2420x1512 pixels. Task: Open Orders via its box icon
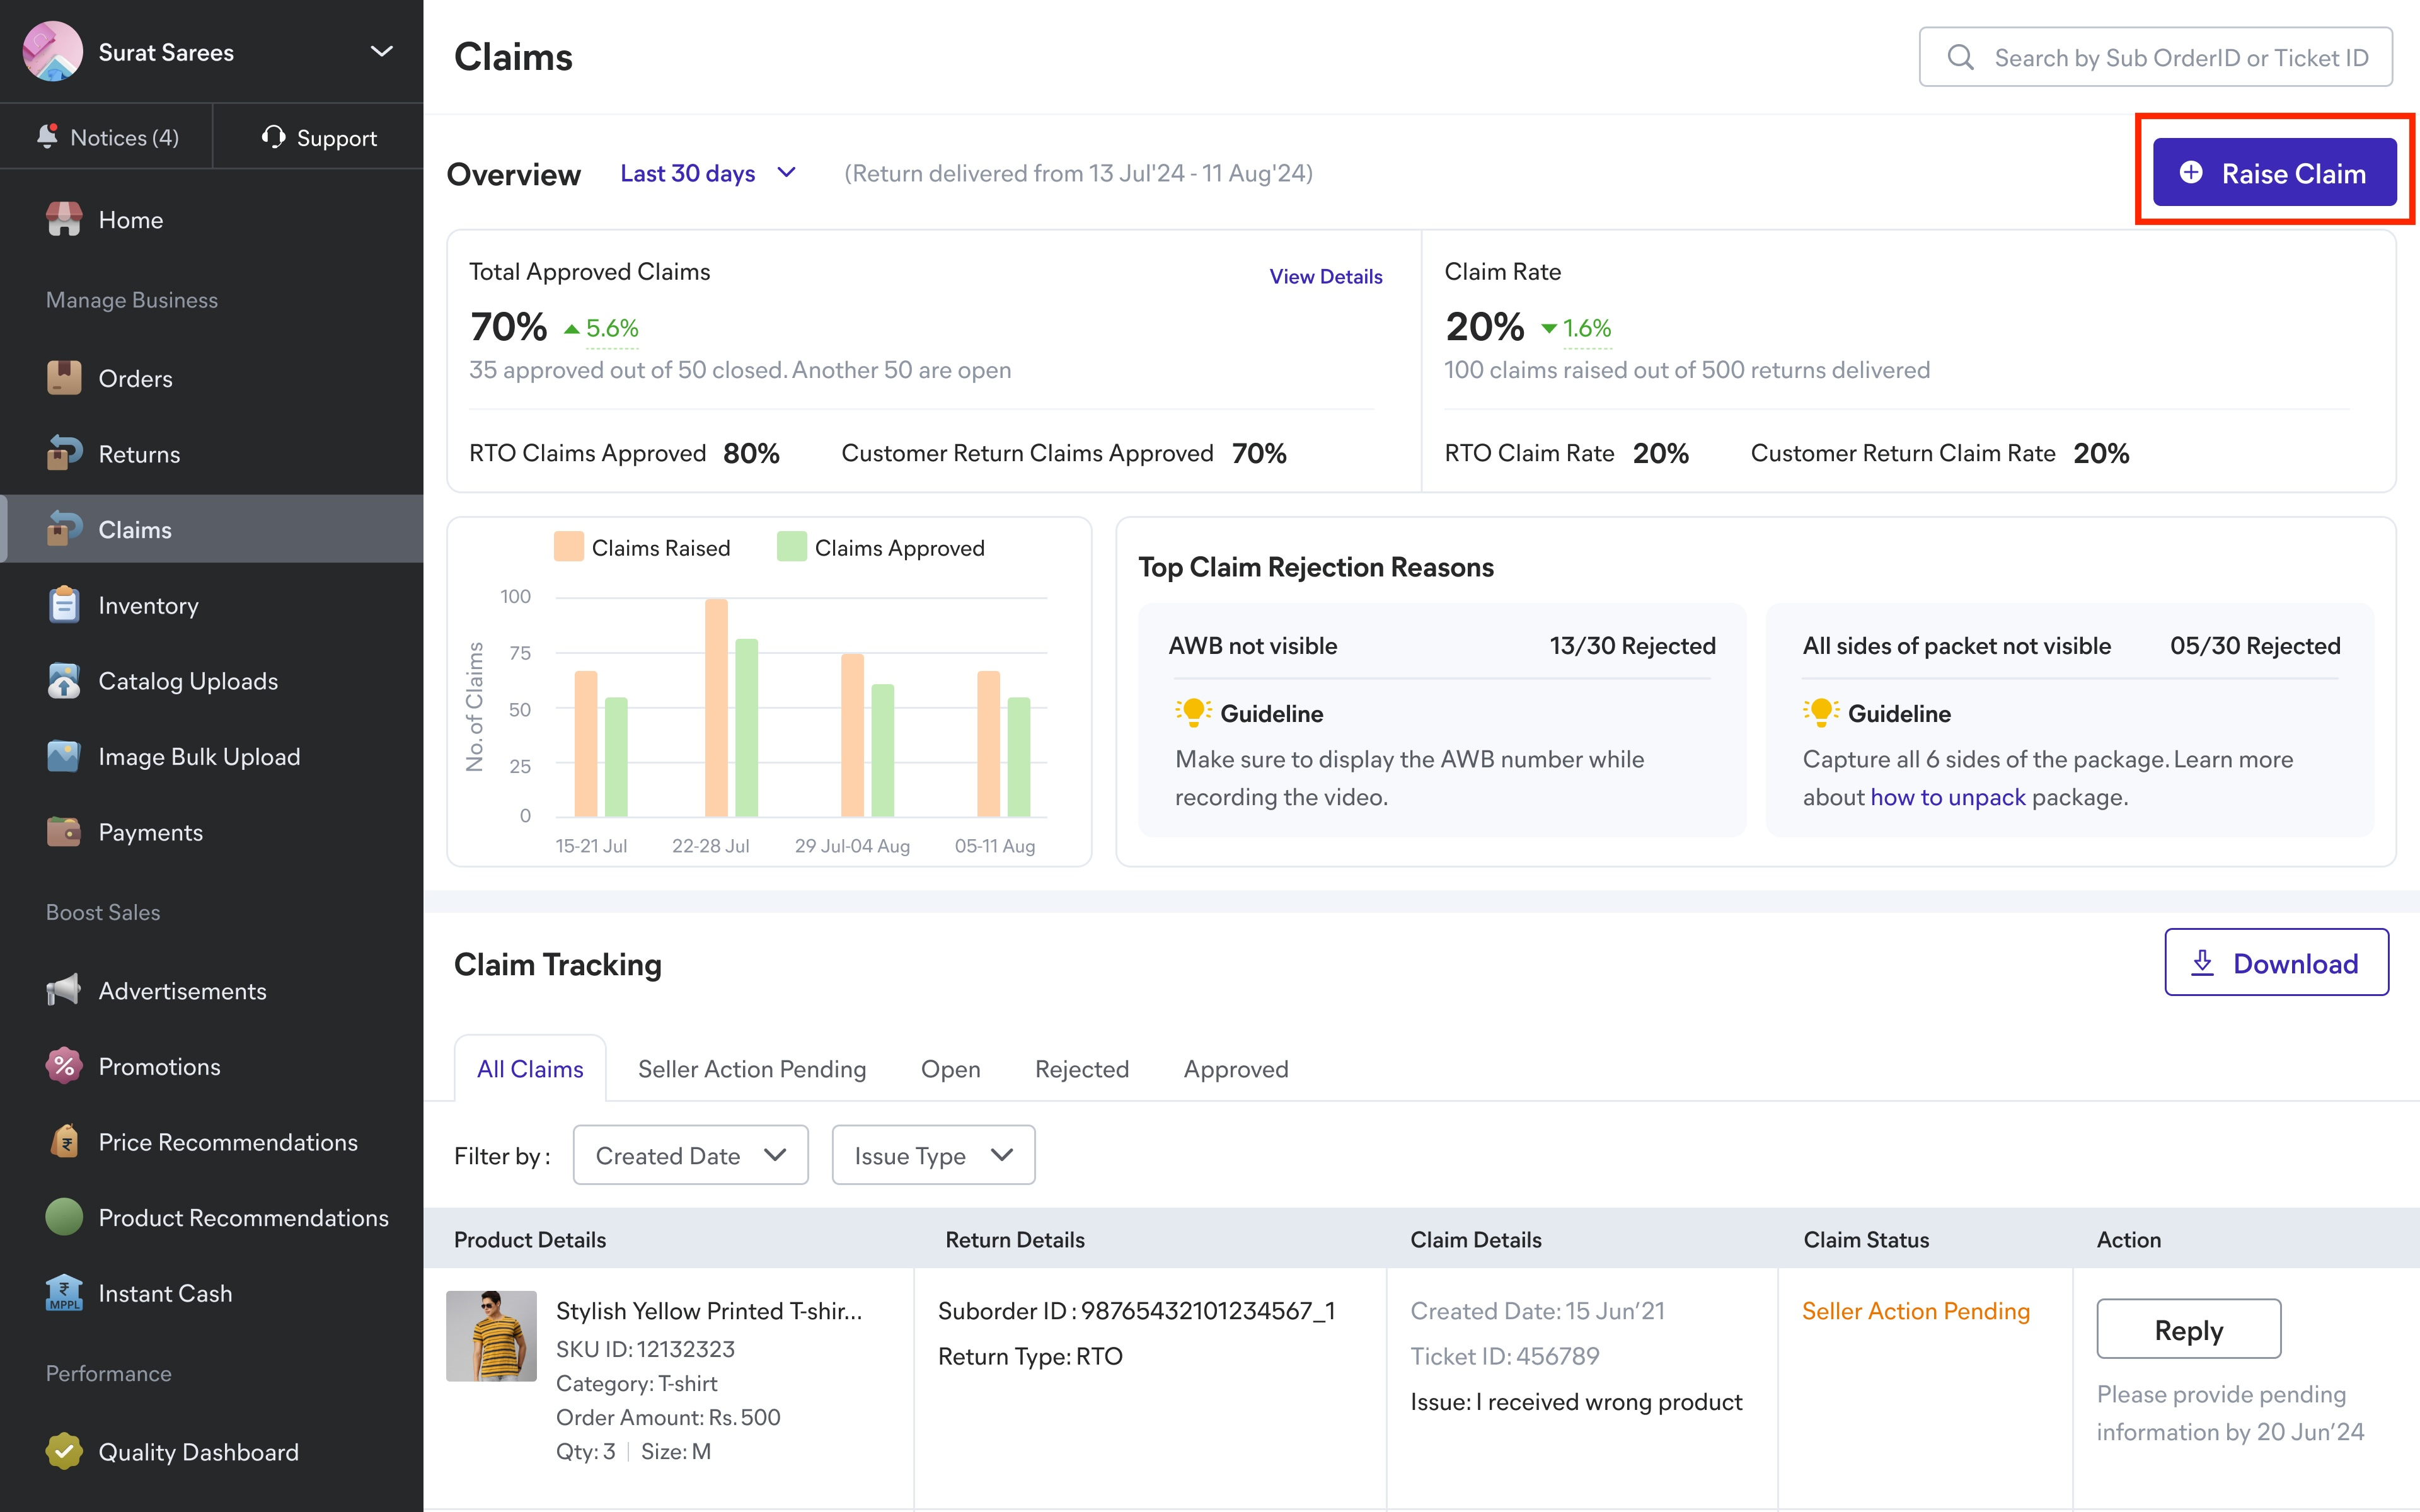coord(64,378)
